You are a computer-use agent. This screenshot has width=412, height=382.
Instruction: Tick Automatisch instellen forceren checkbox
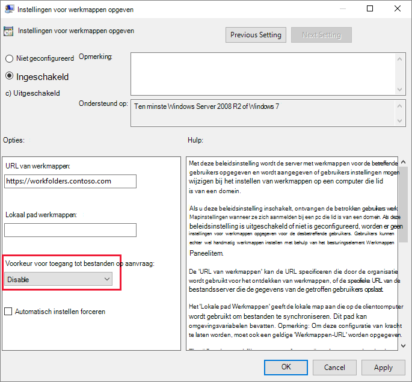click(x=8, y=312)
